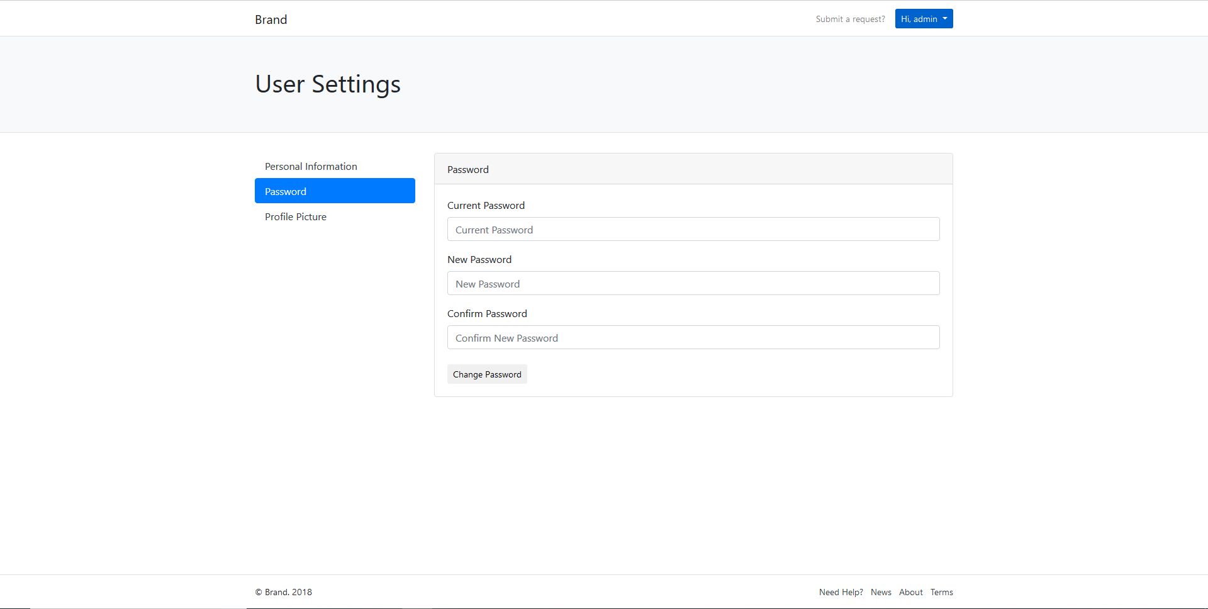Click the Confirm Password field label
This screenshot has width=1208, height=609.
[x=487, y=314]
